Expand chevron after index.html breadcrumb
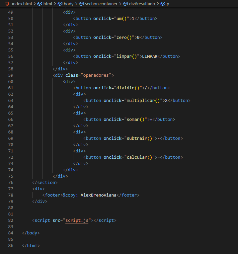 (35, 4)
